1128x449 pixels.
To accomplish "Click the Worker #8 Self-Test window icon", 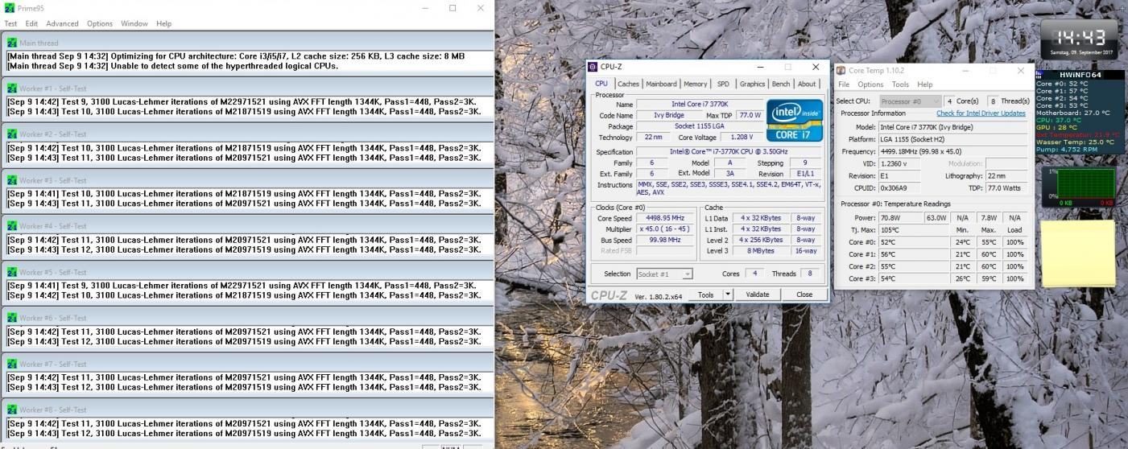I will click(x=12, y=410).
